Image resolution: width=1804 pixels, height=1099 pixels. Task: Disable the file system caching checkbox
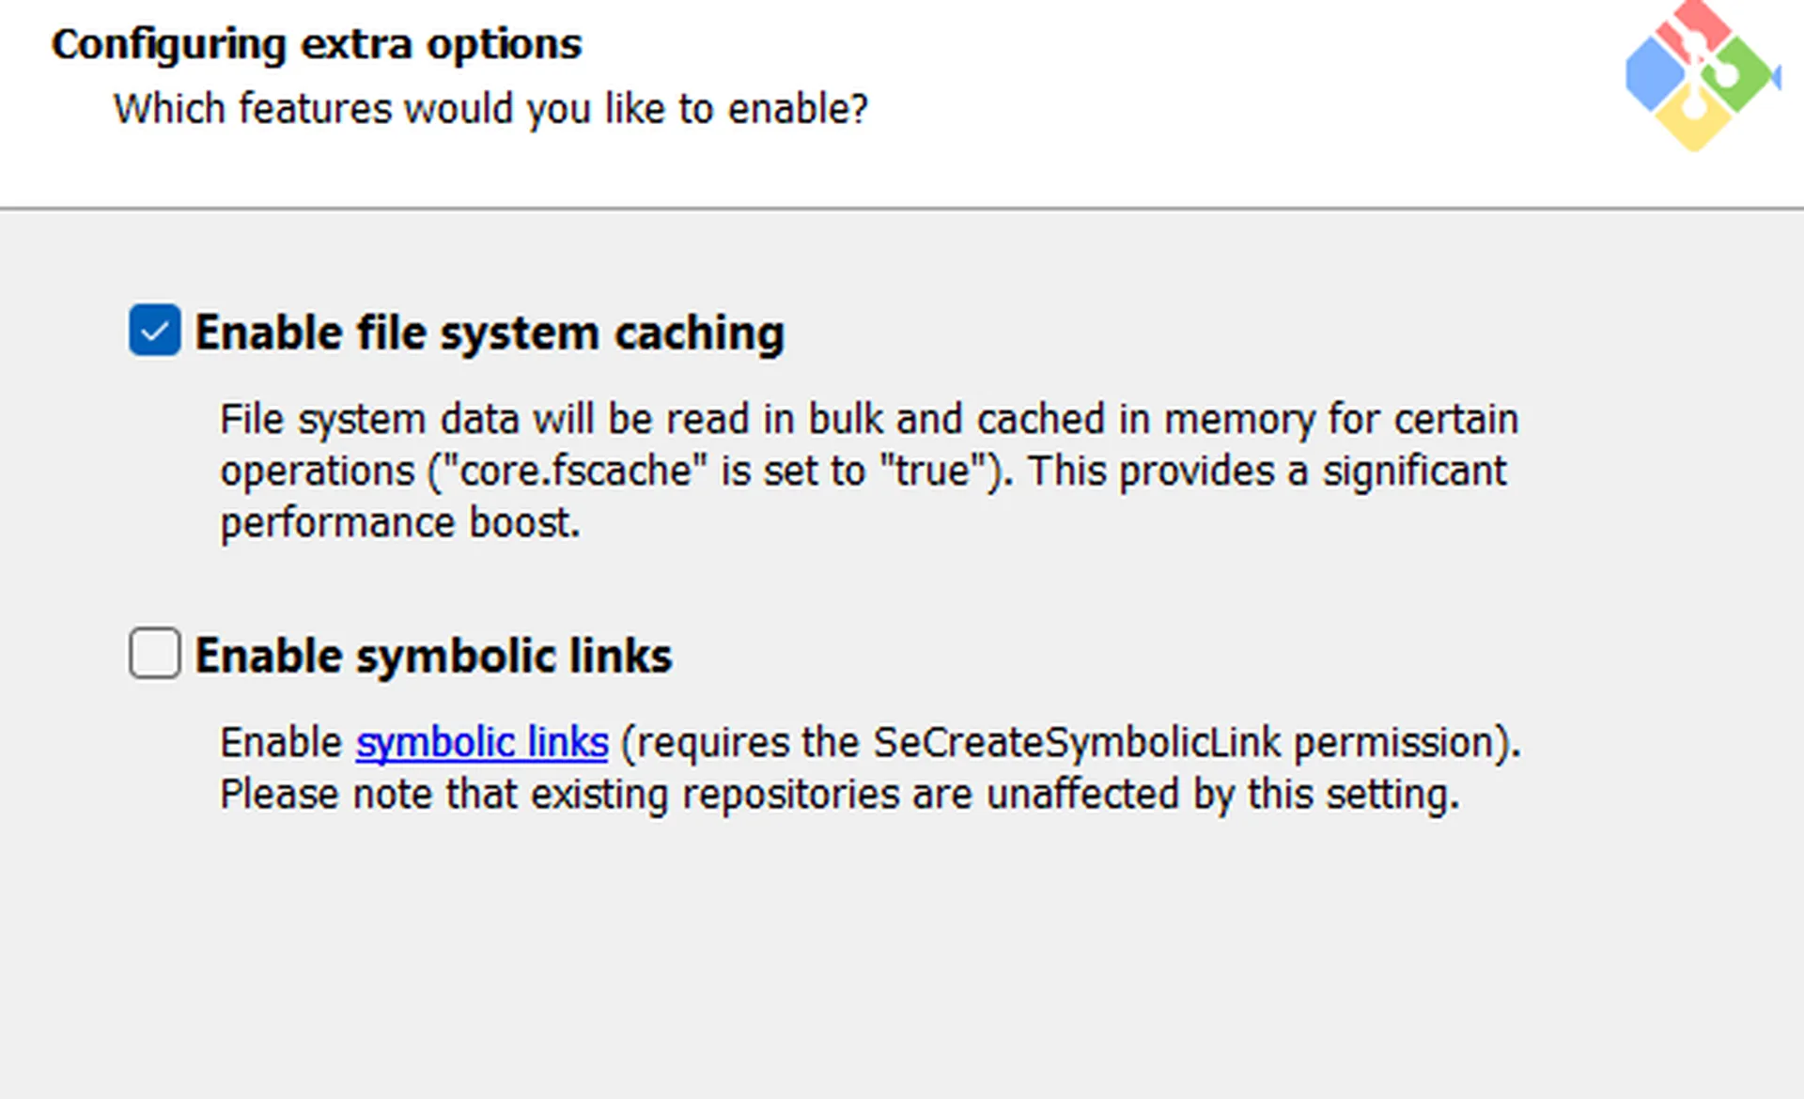155,330
